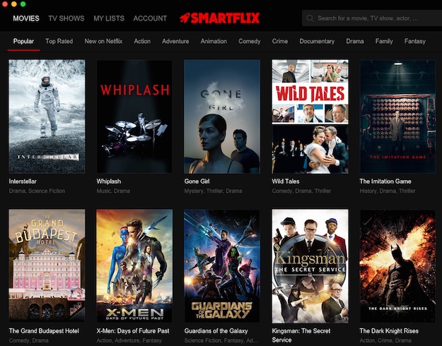Open the TV SHOWS section
The image size is (442, 346).
point(66,18)
